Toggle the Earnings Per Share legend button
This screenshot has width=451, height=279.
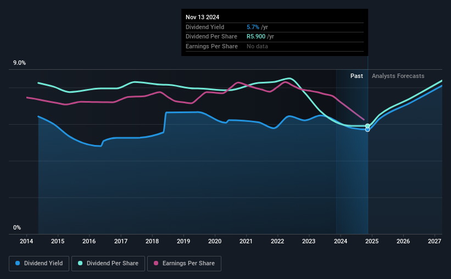pyautogui.click(x=184, y=264)
